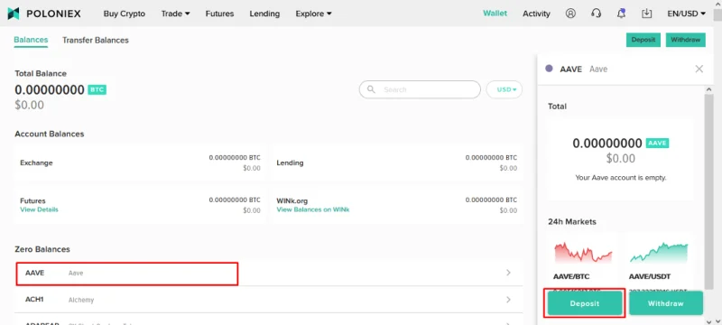722x325 pixels.
Task: Click the Poloniex logo
Action: pyautogui.click(x=44, y=14)
